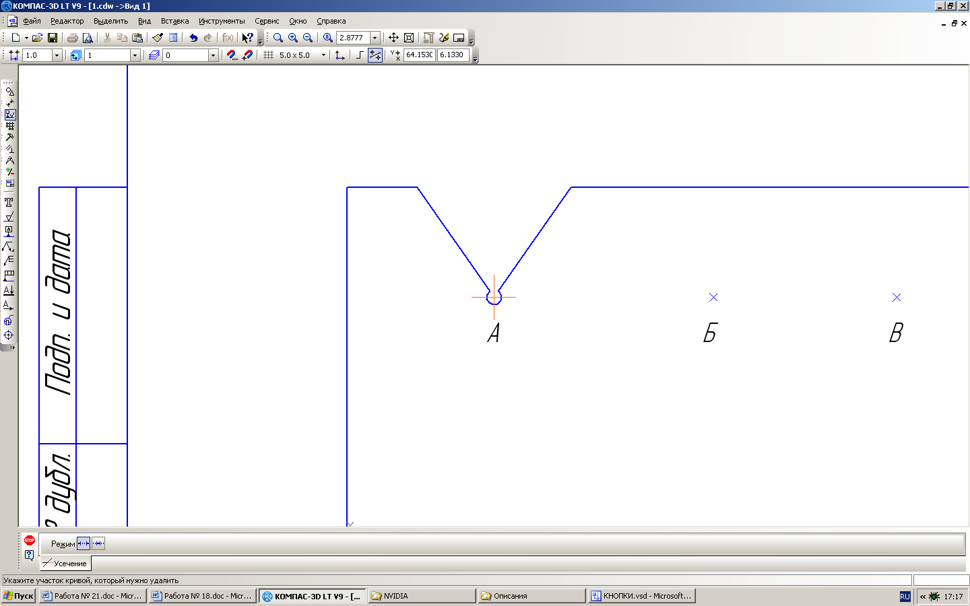
Task: Select the view arrow tool
Action: coord(9,306)
